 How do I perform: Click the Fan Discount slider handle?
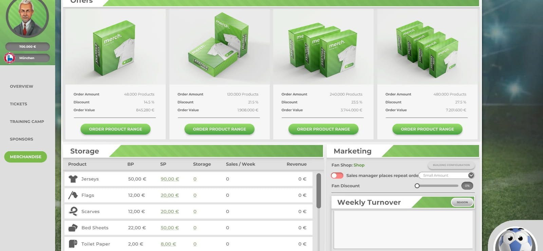[x=417, y=186]
